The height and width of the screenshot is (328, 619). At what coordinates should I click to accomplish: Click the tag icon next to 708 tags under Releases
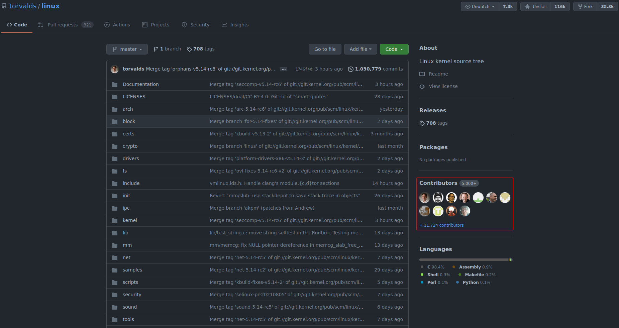(x=422, y=123)
